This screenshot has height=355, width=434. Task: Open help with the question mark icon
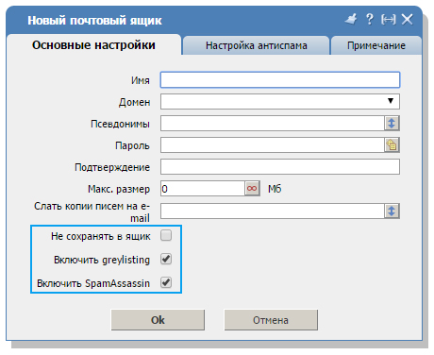tap(370, 19)
